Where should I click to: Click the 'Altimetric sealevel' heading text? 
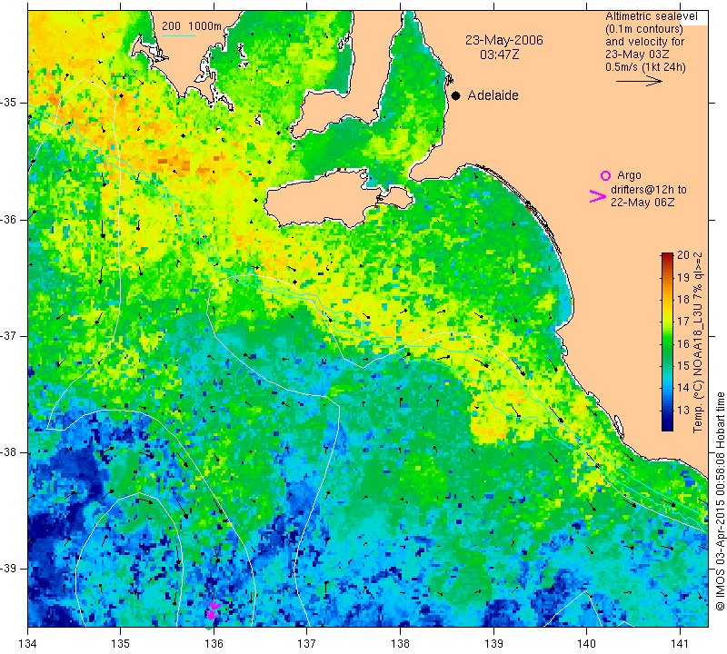tap(651, 16)
